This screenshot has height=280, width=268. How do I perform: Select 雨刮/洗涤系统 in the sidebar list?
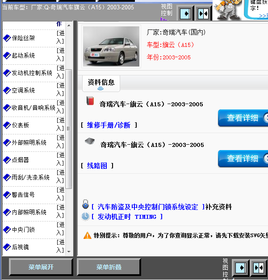(x=30, y=177)
